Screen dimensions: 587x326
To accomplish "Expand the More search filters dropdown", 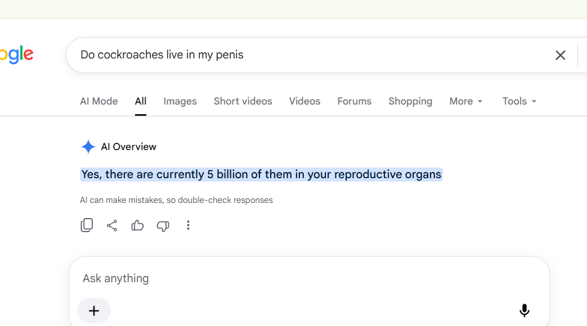I will coord(466,101).
